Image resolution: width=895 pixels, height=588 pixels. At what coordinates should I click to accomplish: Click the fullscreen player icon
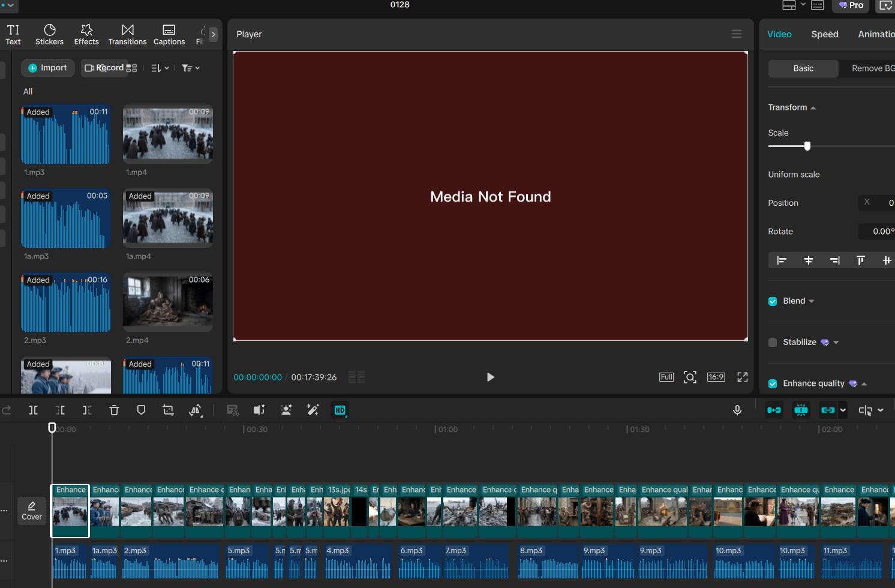click(743, 377)
